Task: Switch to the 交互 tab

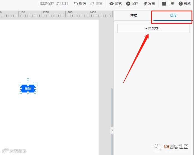Action: click(173, 16)
